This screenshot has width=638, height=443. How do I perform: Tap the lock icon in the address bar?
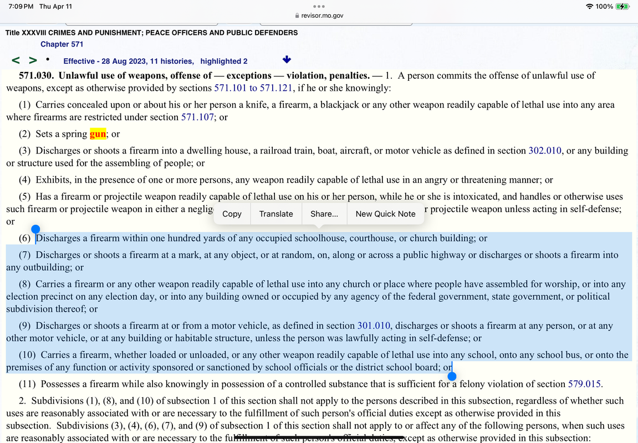[x=297, y=16]
